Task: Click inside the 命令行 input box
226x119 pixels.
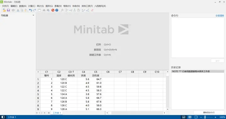Action: click(198, 38)
